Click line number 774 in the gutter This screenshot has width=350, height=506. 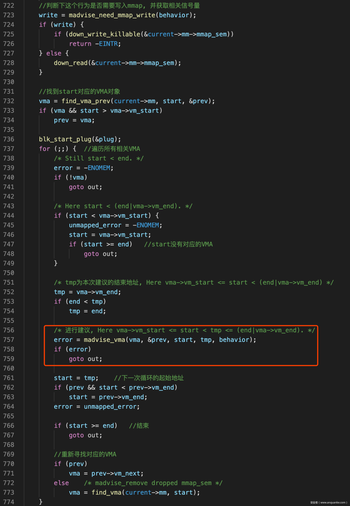(x=9, y=502)
